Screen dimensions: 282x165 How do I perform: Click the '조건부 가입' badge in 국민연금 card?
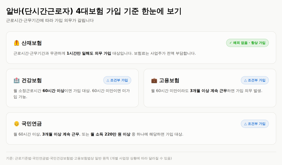[x=255, y=124]
